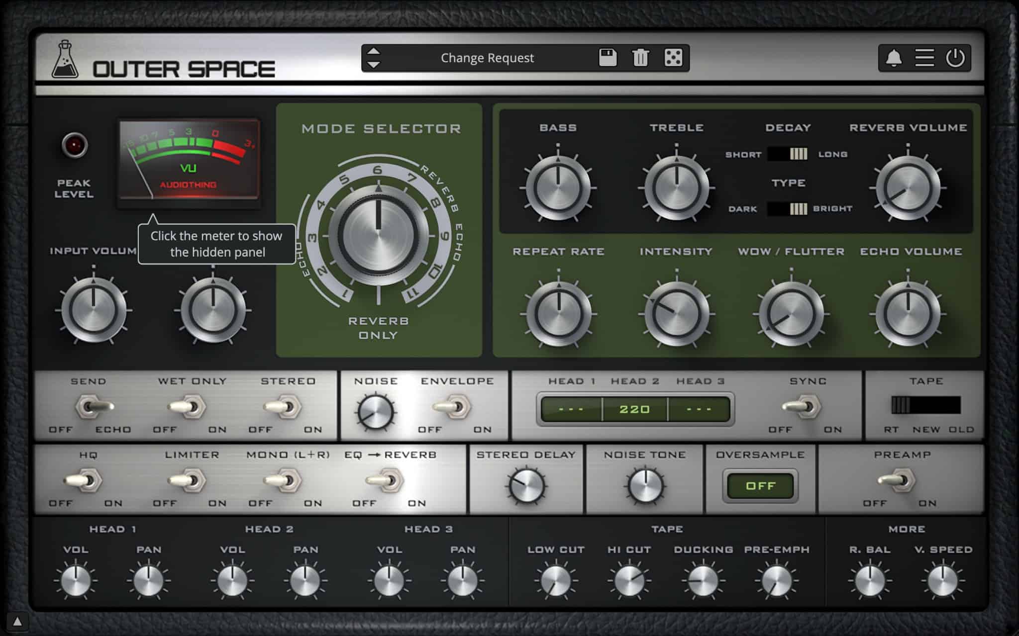The image size is (1019, 636).
Task: Flip the EQ to Reverb switch
Action: (385, 480)
